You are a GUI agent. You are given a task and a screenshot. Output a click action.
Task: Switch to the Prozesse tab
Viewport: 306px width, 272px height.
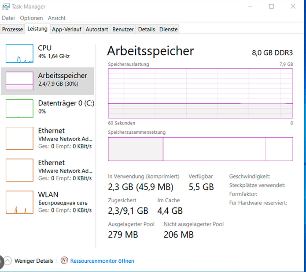coord(12,29)
